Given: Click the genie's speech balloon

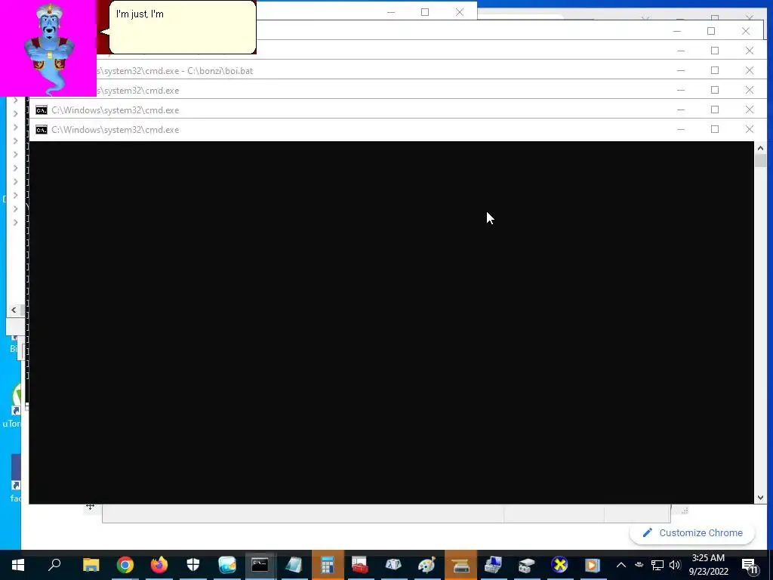Looking at the screenshot, I should (x=182, y=27).
